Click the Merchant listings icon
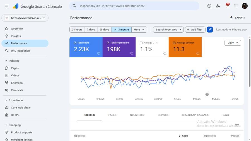251x141 pixels. pos(7,140)
